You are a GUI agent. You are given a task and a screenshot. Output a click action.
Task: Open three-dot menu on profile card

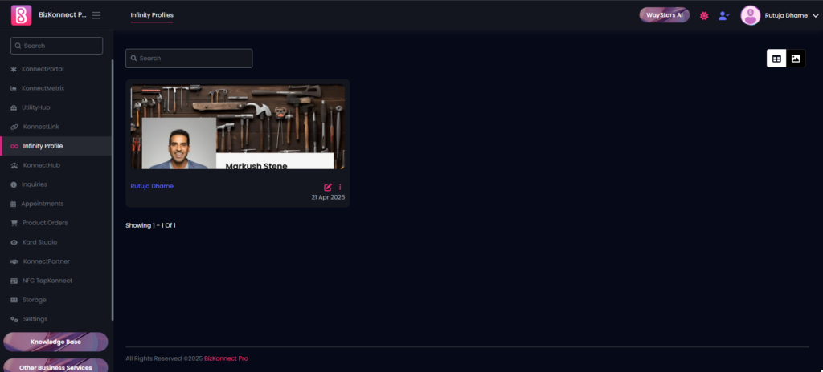340,187
